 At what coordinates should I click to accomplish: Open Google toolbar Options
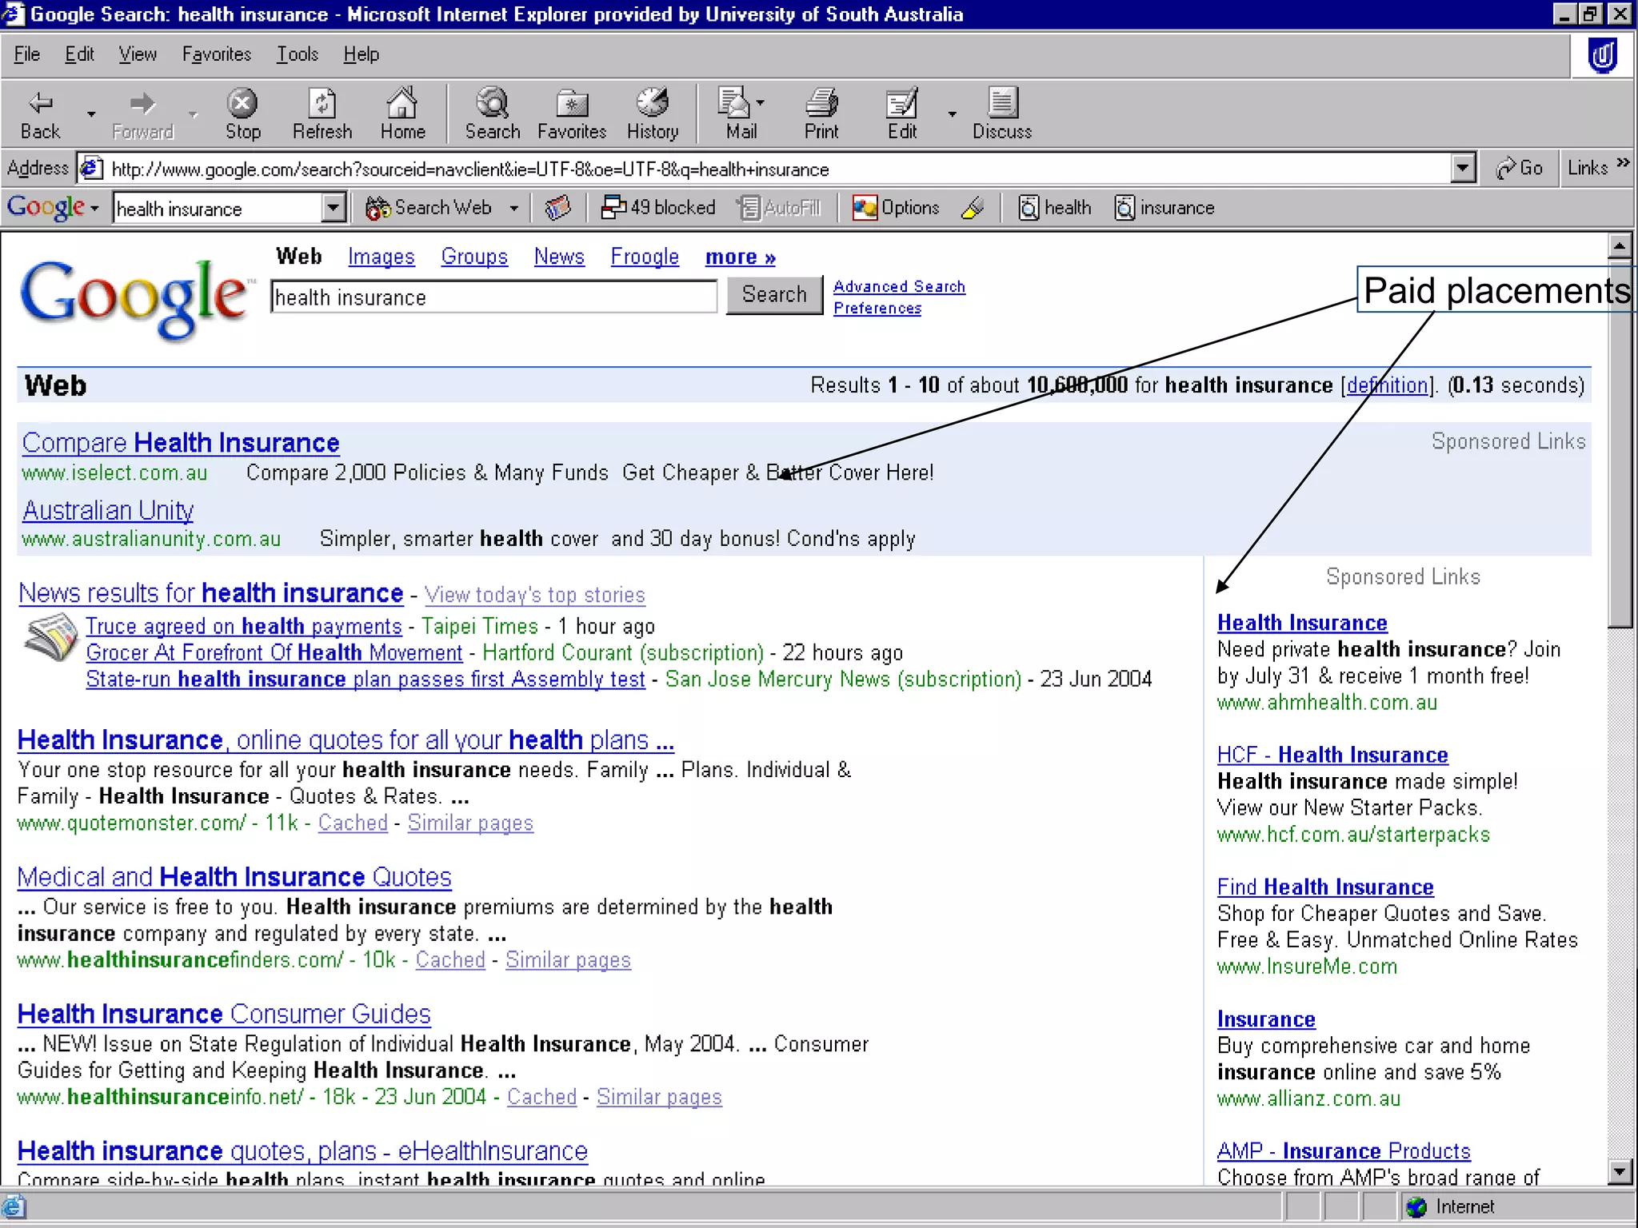(896, 208)
